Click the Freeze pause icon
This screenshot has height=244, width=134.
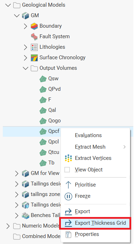(x=68, y=196)
